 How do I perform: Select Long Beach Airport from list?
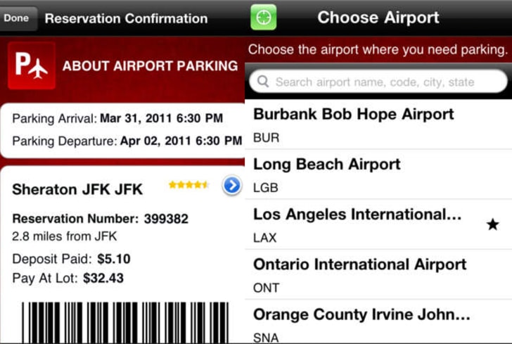[x=378, y=174]
